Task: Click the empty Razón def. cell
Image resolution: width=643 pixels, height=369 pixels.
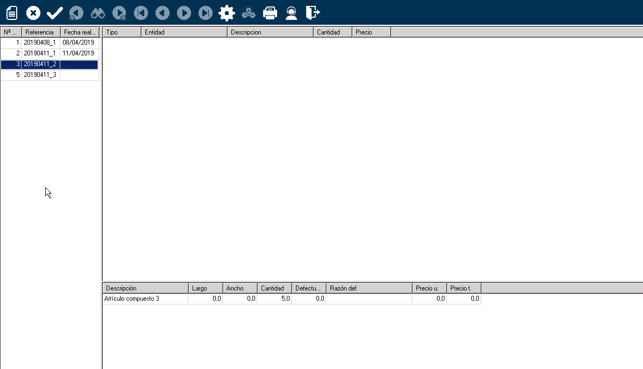Action: 369,299
